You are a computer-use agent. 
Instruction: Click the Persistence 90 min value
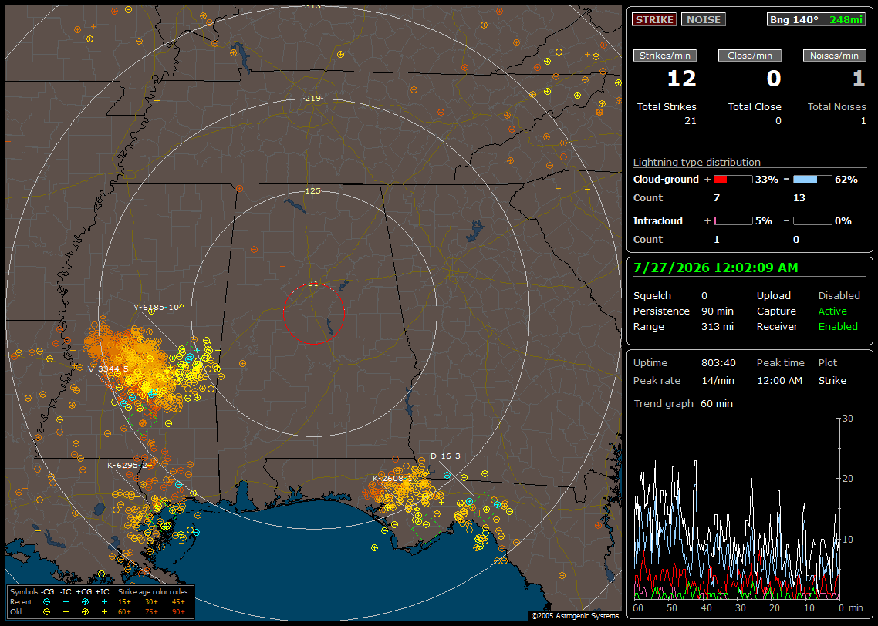pos(718,311)
